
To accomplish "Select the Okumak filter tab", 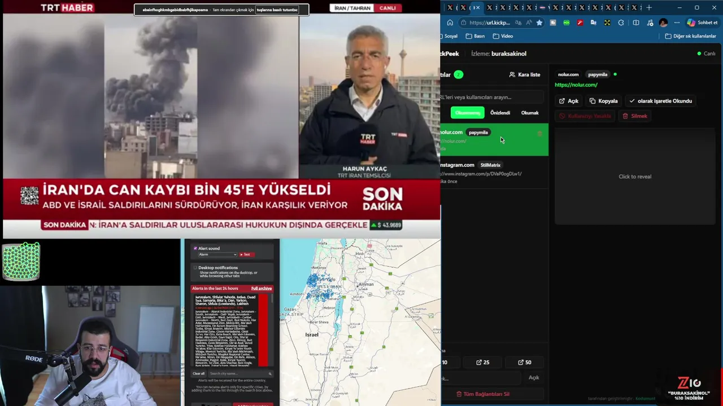I will [530, 113].
